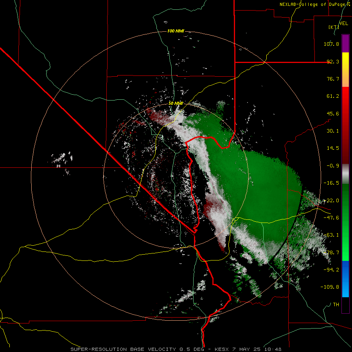352x352 pixels.
Task: Click the NEXLAB-College of DuPage credit text
Action: pyautogui.click(x=314, y=4)
